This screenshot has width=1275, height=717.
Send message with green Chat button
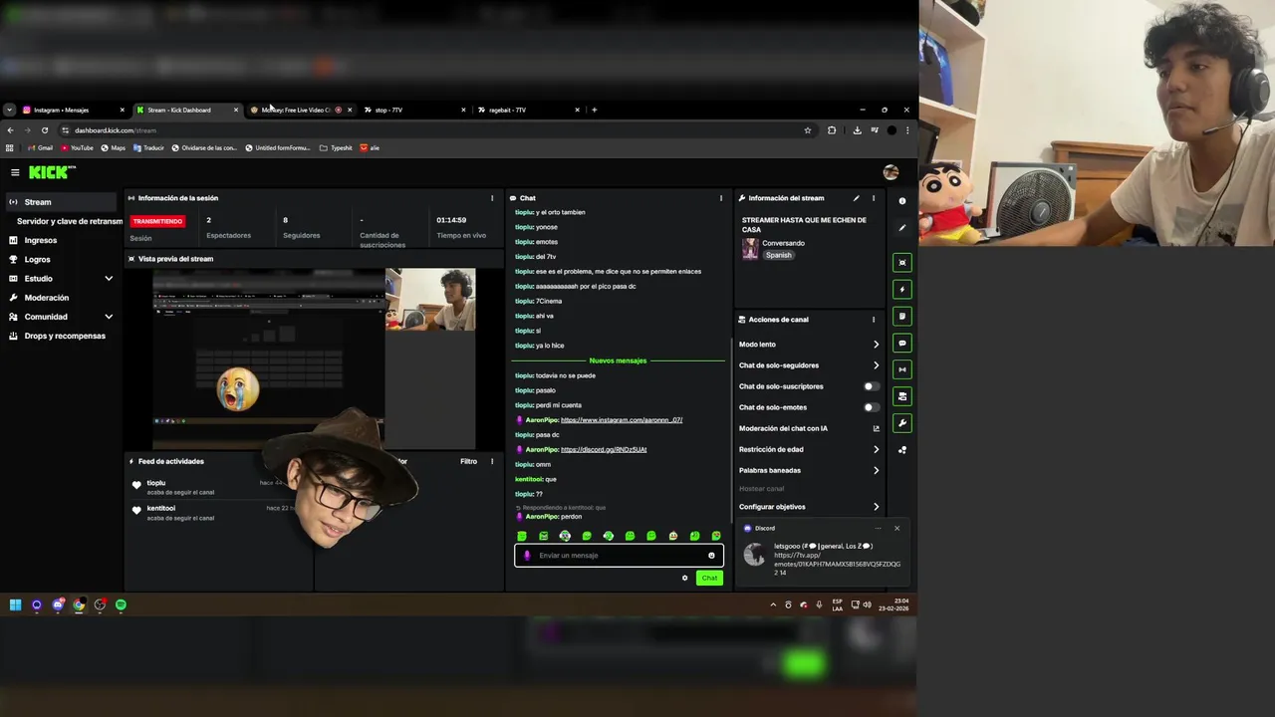tap(709, 578)
